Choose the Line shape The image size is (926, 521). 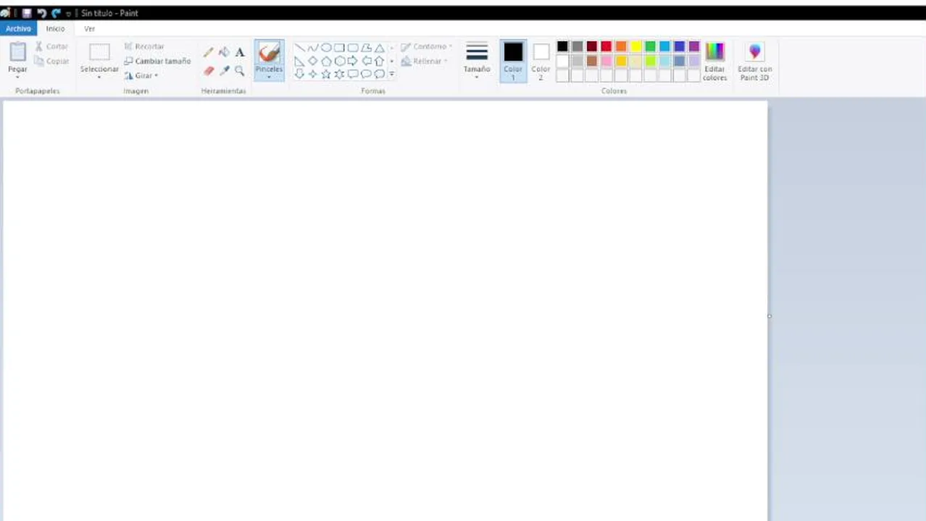coord(299,48)
